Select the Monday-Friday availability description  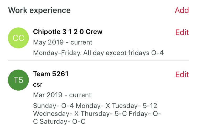pos(98,53)
